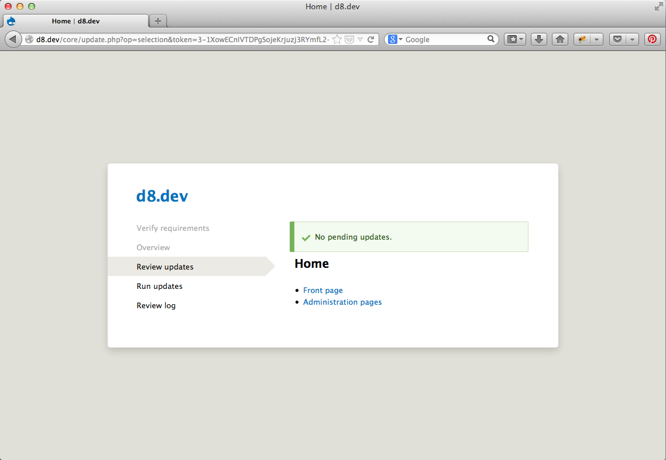Expand the dropdown next to the Pocket button
Viewport: 666px width, 460px height.
[x=632, y=39]
